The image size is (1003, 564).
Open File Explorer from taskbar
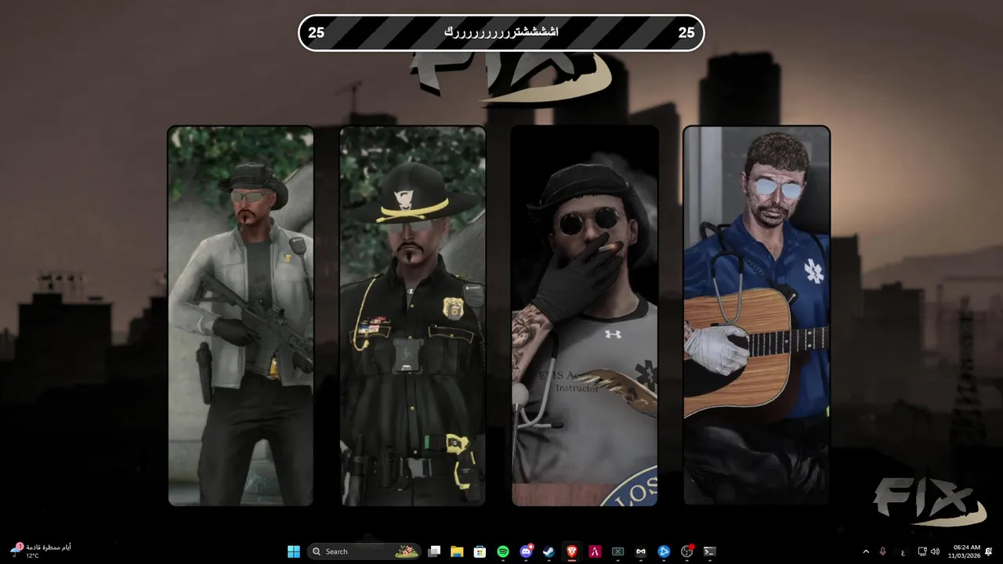click(457, 551)
